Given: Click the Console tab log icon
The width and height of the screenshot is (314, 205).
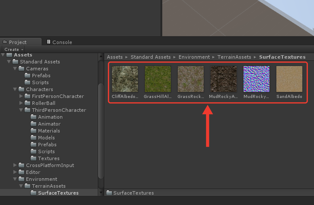Looking at the screenshot, I should pyautogui.click(x=48, y=42).
